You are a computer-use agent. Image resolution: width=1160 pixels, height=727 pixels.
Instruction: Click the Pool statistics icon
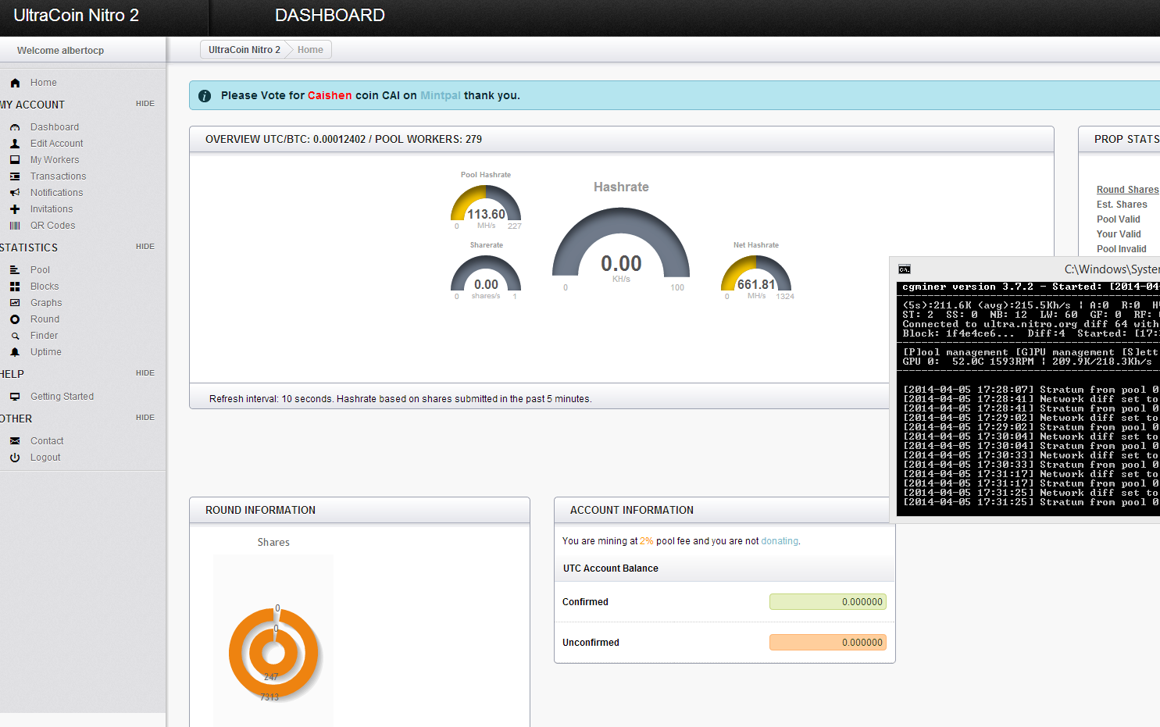pos(15,270)
